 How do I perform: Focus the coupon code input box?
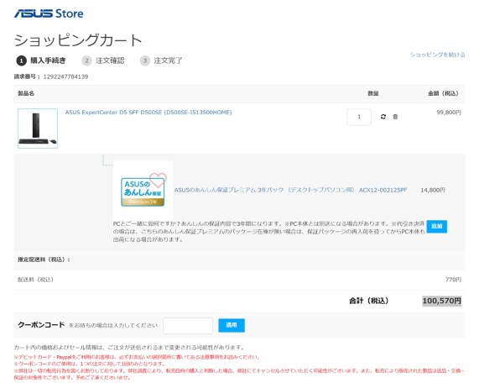click(188, 325)
